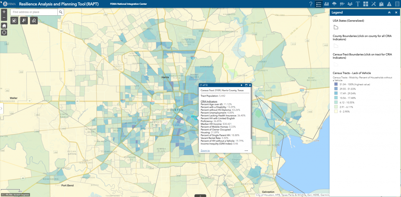The width and height of the screenshot is (401, 197).
Task: Open the hazard alert triangle icon
Action: tap(389, 4)
